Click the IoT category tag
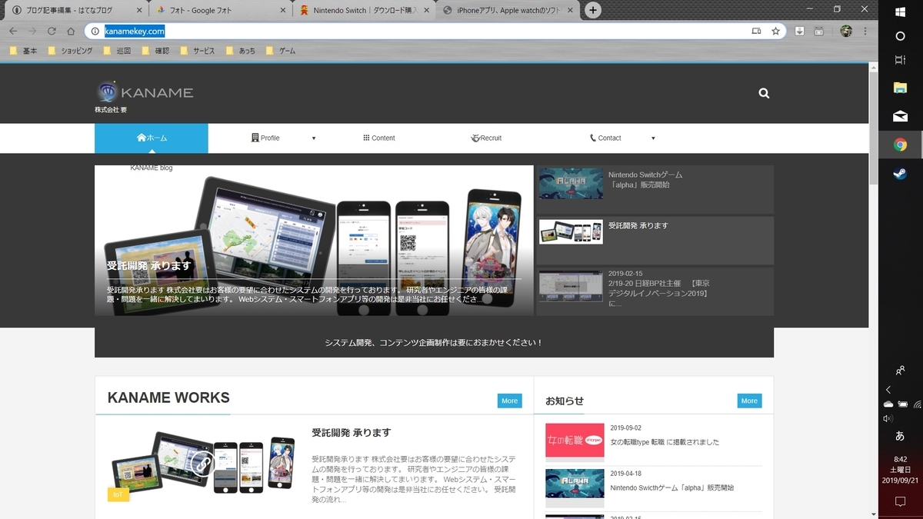 tap(118, 494)
